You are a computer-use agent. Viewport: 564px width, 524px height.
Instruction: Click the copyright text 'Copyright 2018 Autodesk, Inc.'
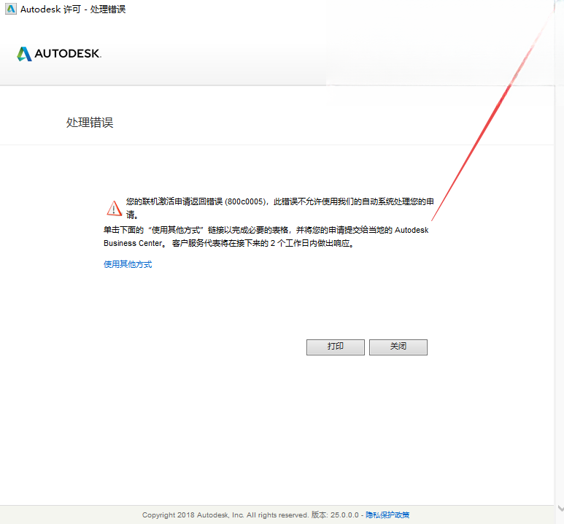[193, 515]
